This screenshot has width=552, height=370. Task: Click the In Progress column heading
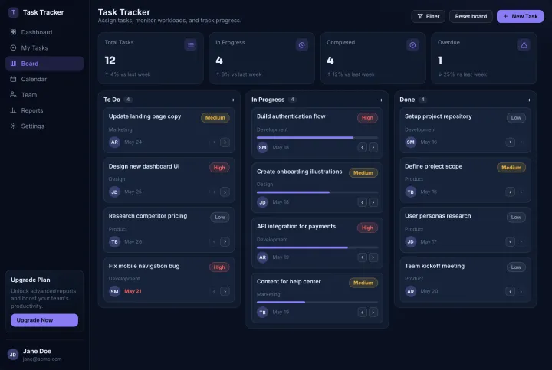coord(268,100)
